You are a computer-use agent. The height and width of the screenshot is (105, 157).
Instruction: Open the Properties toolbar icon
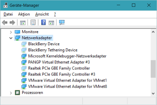pyautogui.click(x=33, y=22)
